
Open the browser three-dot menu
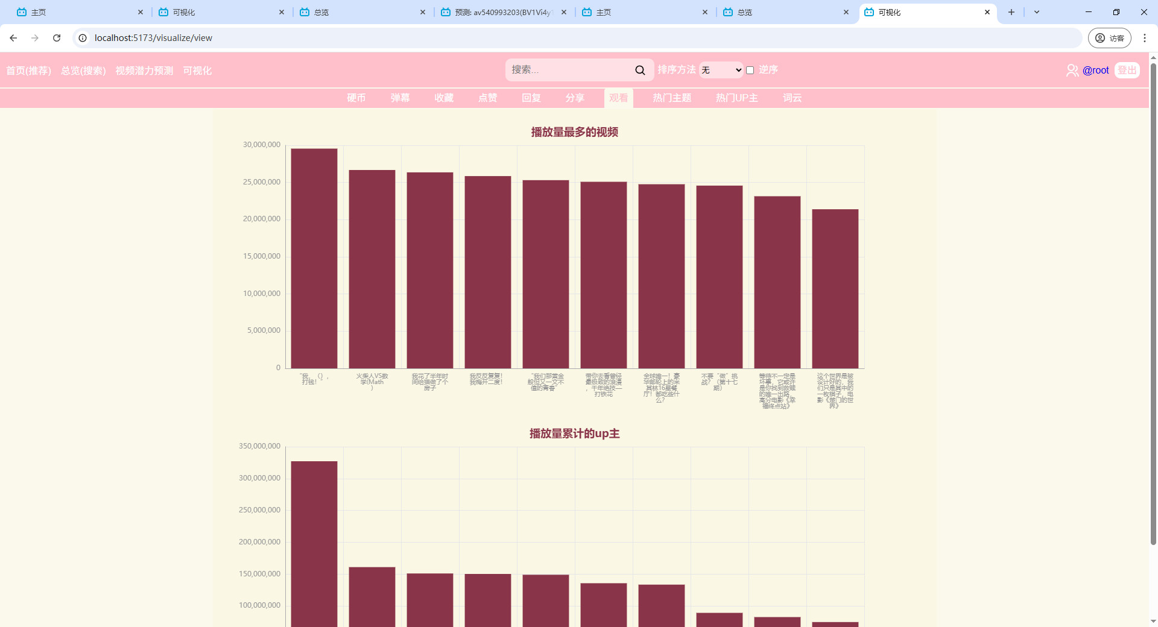[1145, 38]
